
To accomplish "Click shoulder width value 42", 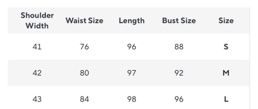I will click(37, 73).
